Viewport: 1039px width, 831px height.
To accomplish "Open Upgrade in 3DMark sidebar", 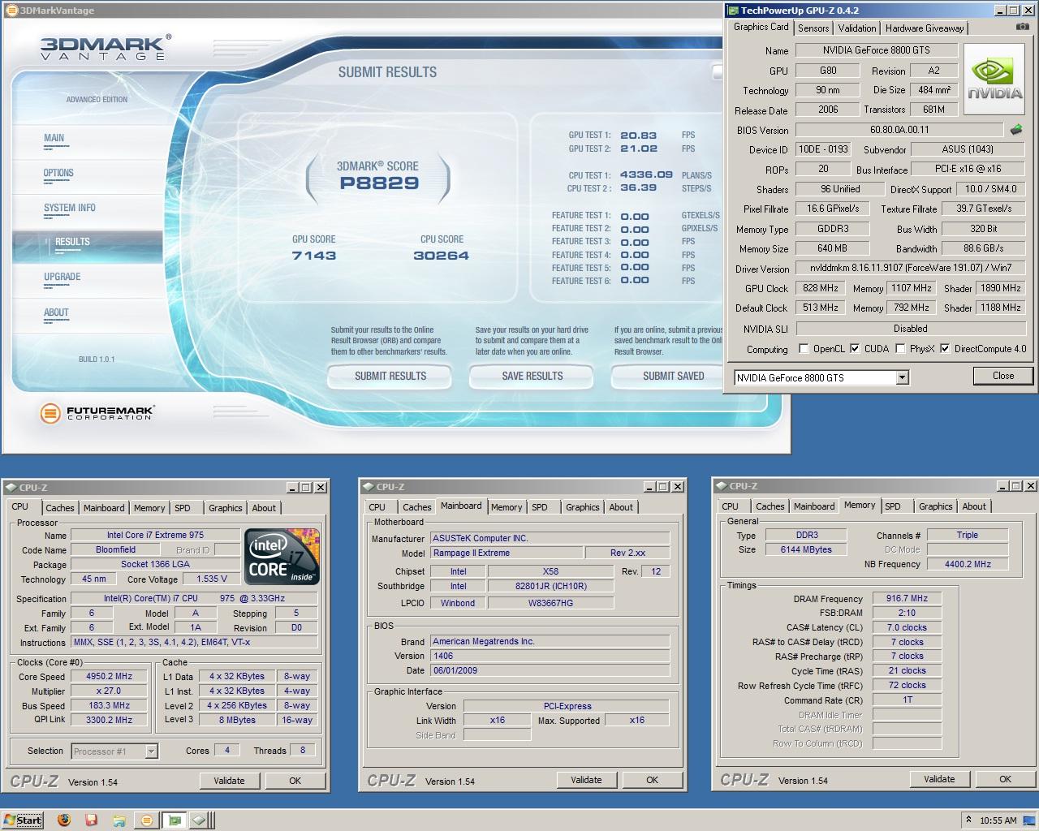I will [63, 277].
